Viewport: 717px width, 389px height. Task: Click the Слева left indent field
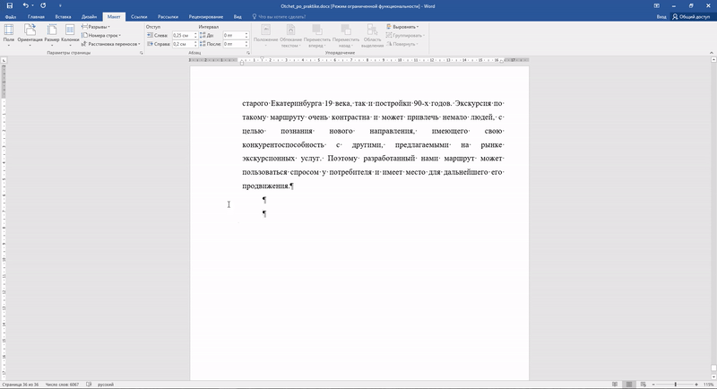(x=183, y=35)
